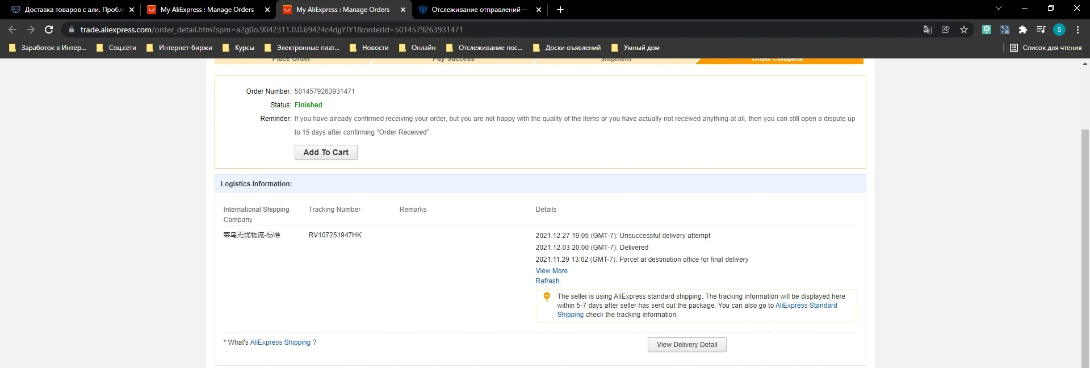Click the 'Add To Cart' button

pos(326,152)
